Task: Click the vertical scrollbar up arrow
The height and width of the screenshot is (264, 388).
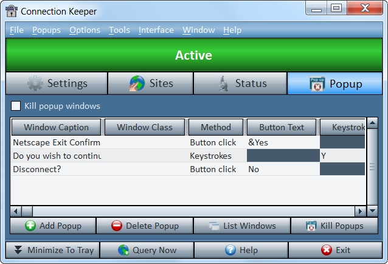Action: click(372, 123)
